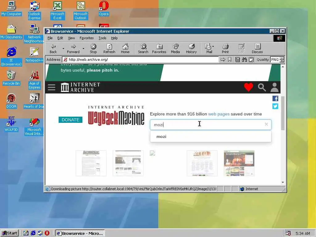316x237 pixels.
Task: Open the Halloween pumpkin site thumbnail
Action: (x=239, y=163)
